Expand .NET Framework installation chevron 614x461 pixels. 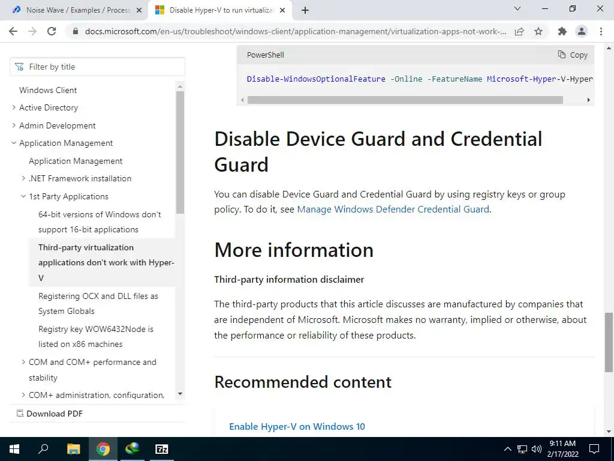[23, 178]
